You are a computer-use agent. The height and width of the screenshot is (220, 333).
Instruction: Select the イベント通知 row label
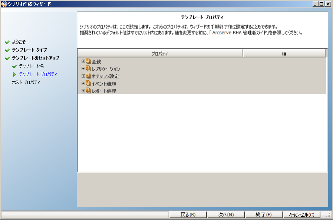pyautogui.click(x=103, y=84)
